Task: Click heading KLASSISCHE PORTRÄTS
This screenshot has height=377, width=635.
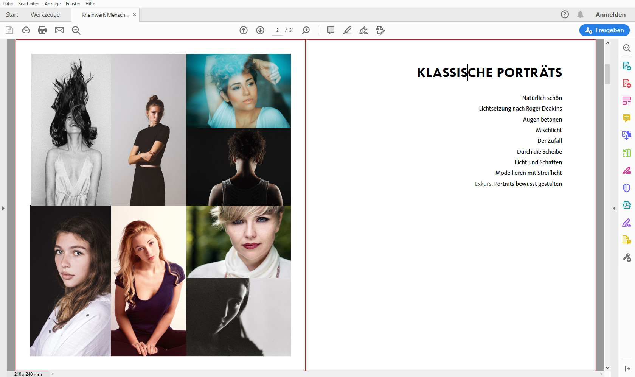Action: (489, 72)
